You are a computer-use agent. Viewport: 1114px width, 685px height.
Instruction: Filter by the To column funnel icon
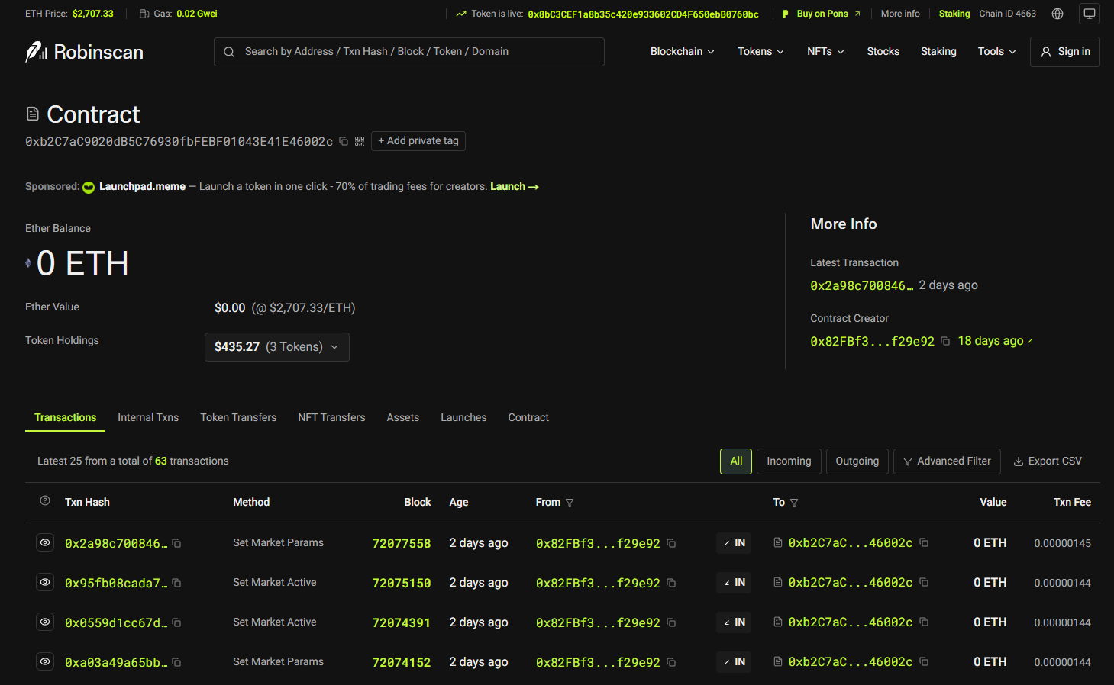click(x=794, y=503)
